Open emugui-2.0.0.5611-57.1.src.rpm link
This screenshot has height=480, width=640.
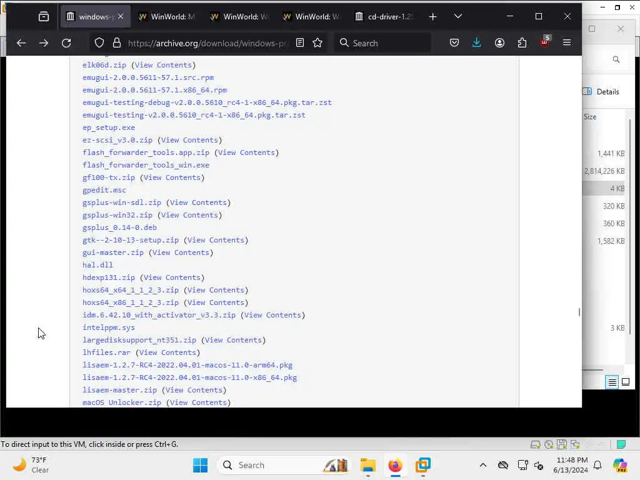148,77
